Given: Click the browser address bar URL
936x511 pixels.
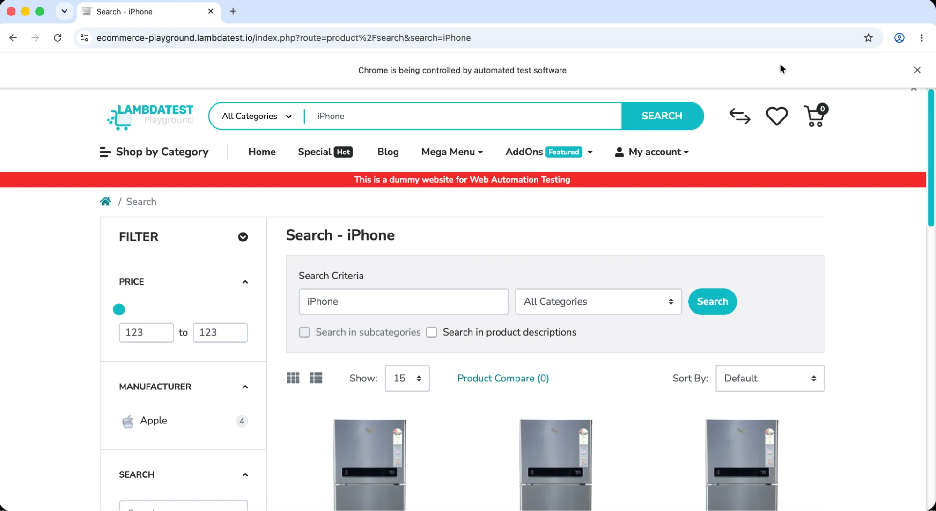Looking at the screenshot, I should tap(284, 38).
